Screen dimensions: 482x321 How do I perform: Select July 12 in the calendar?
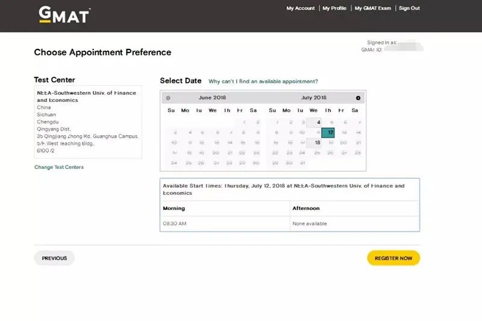click(328, 133)
